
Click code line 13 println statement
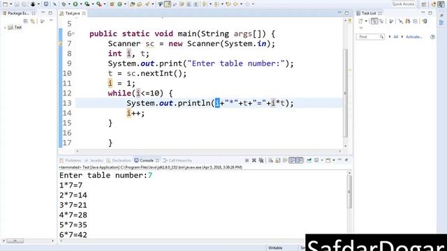pyautogui.click(x=210, y=103)
